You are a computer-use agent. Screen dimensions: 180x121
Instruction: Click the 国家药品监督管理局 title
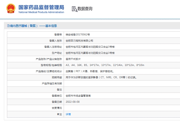tap(41, 7)
